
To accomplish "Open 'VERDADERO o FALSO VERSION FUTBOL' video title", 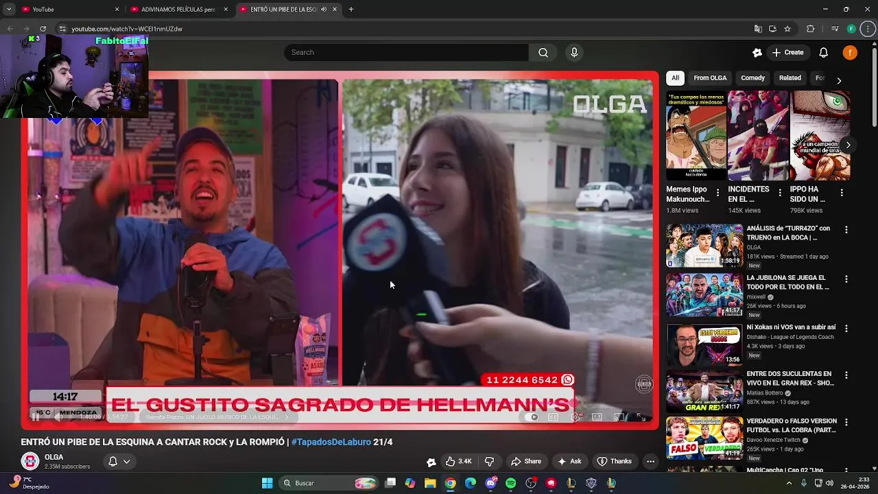I will (x=792, y=425).
